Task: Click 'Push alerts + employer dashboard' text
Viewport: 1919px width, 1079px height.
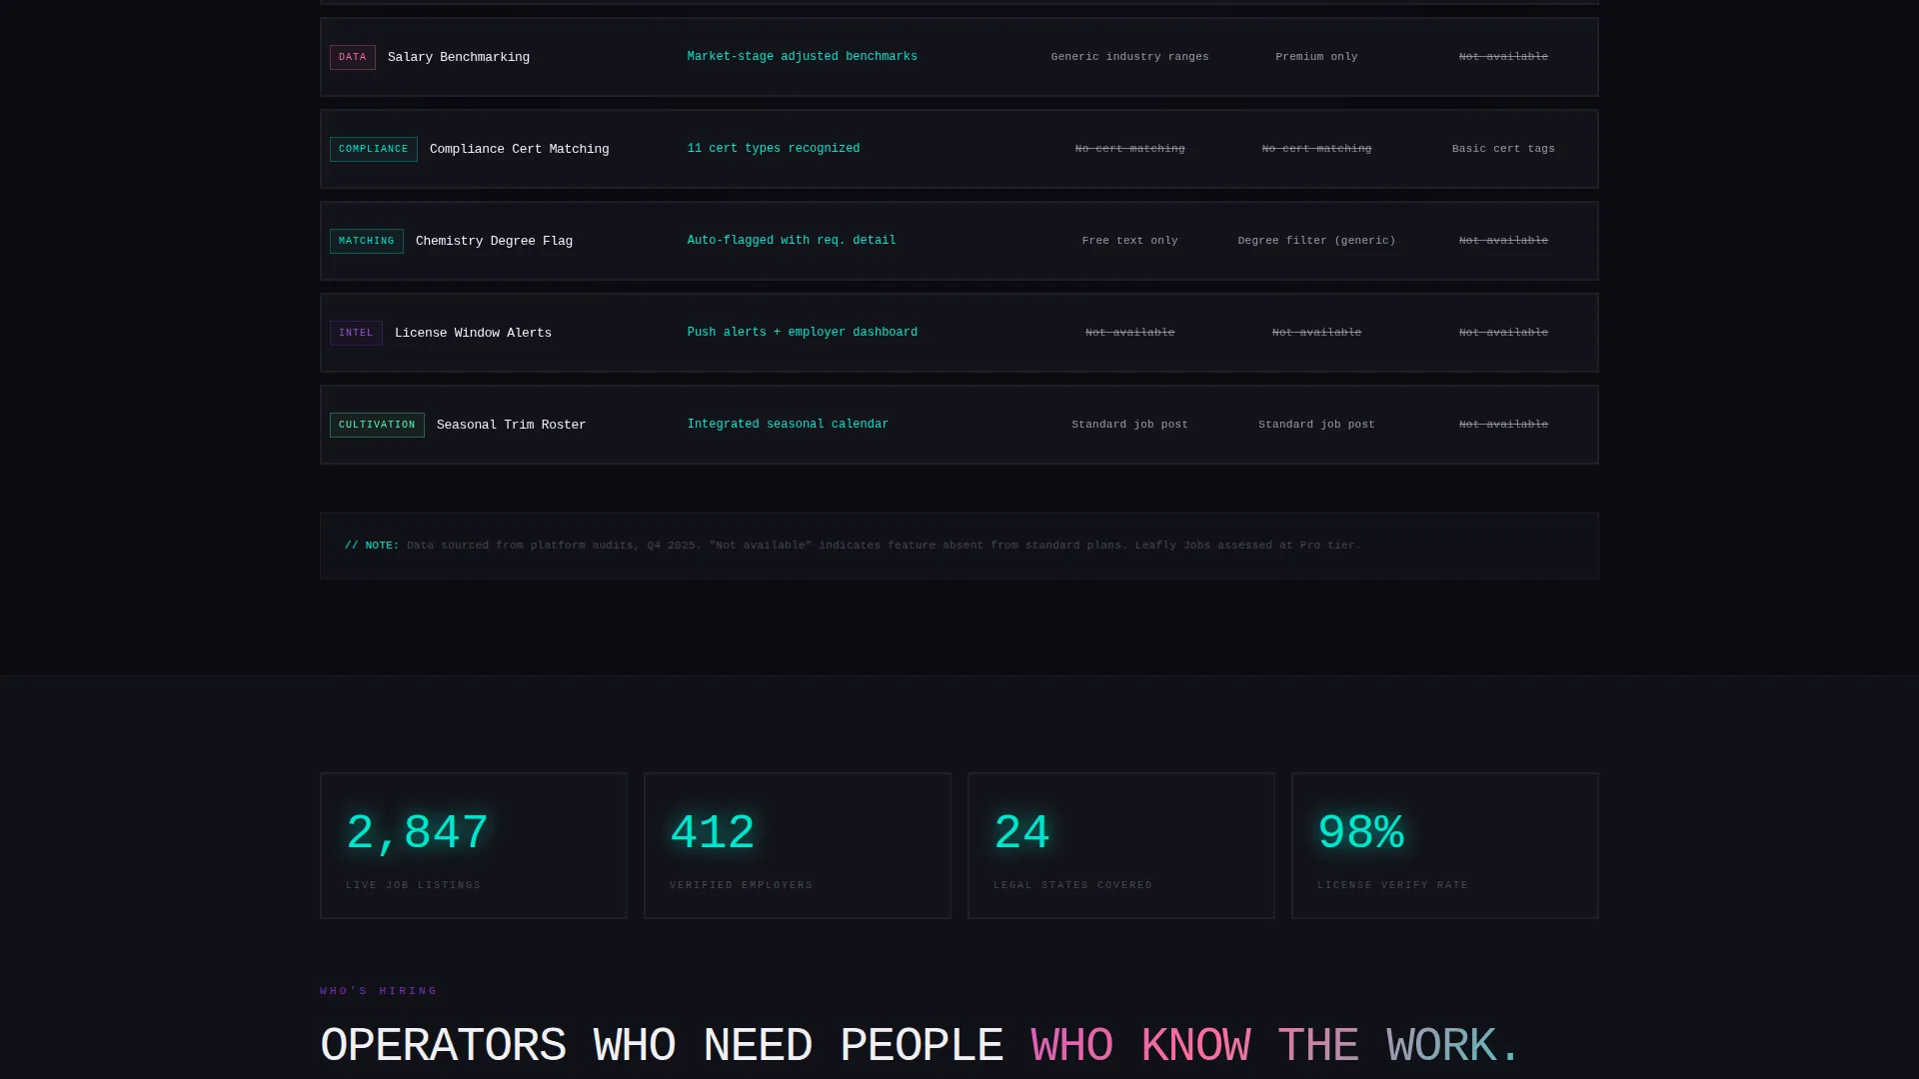Action: click(x=802, y=333)
